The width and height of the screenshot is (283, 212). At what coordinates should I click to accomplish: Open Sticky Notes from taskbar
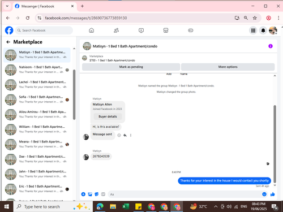pos(138,207)
